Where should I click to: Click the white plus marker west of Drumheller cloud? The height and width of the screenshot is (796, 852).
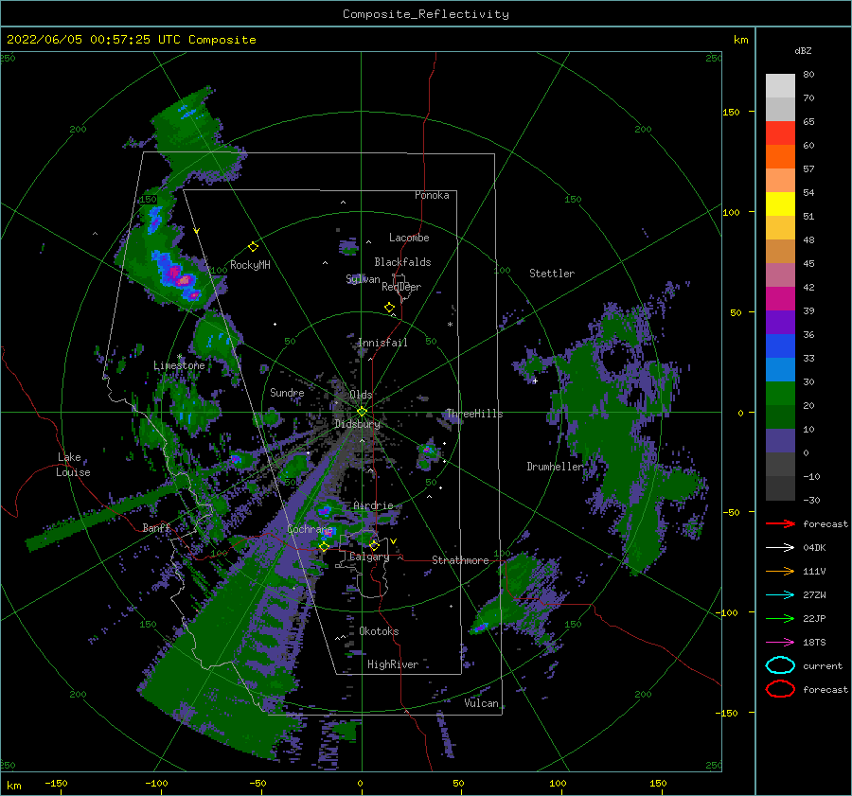(x=535, y=380)
